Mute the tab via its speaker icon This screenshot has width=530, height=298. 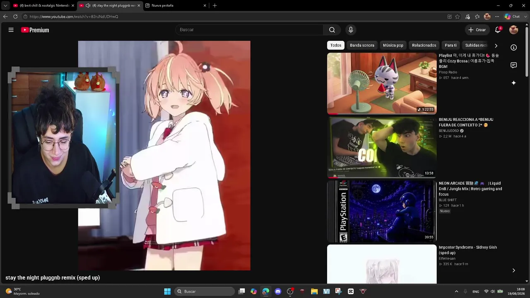click(88, 5)
